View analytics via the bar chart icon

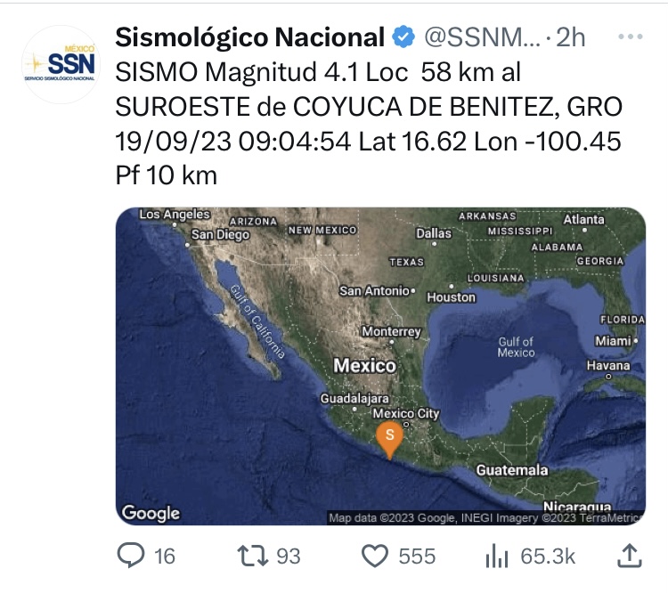coord(497,556)
